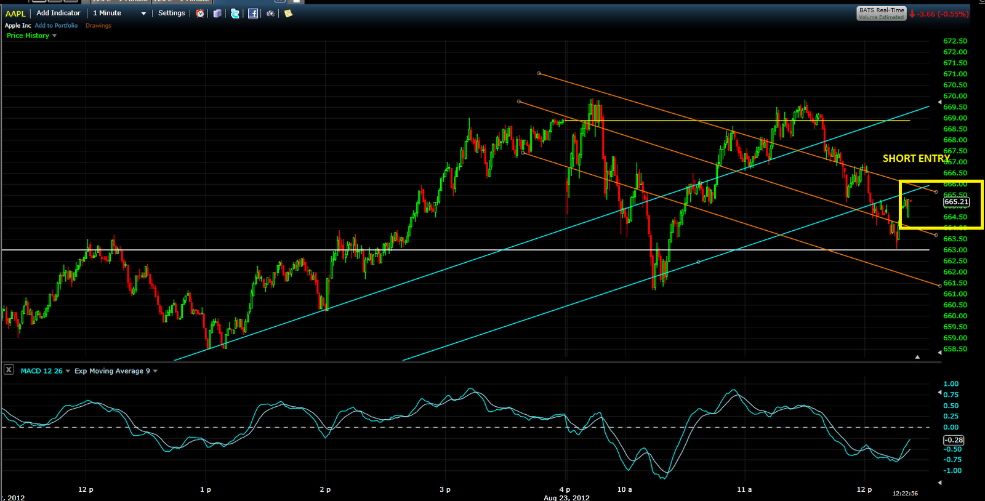
Task: Click the Add to Portfolio link
Action: click(x=56, y=26)
